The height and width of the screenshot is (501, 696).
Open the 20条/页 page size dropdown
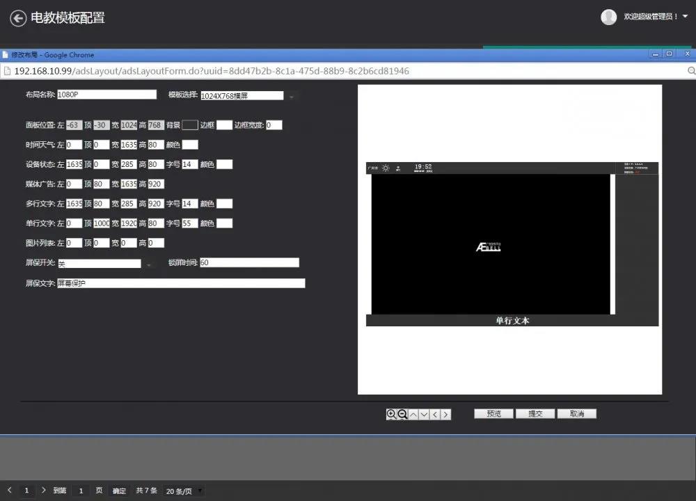click(200, 491)
